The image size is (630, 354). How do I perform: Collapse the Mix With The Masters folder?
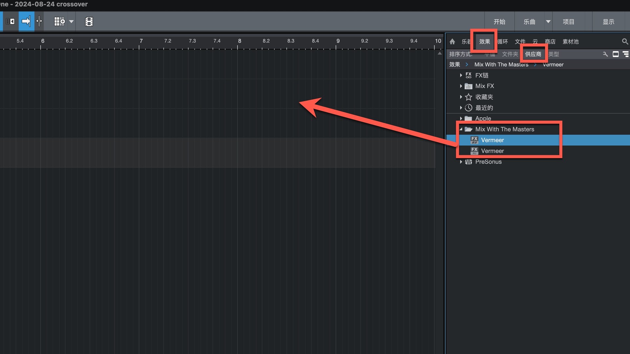coord(461,129)
